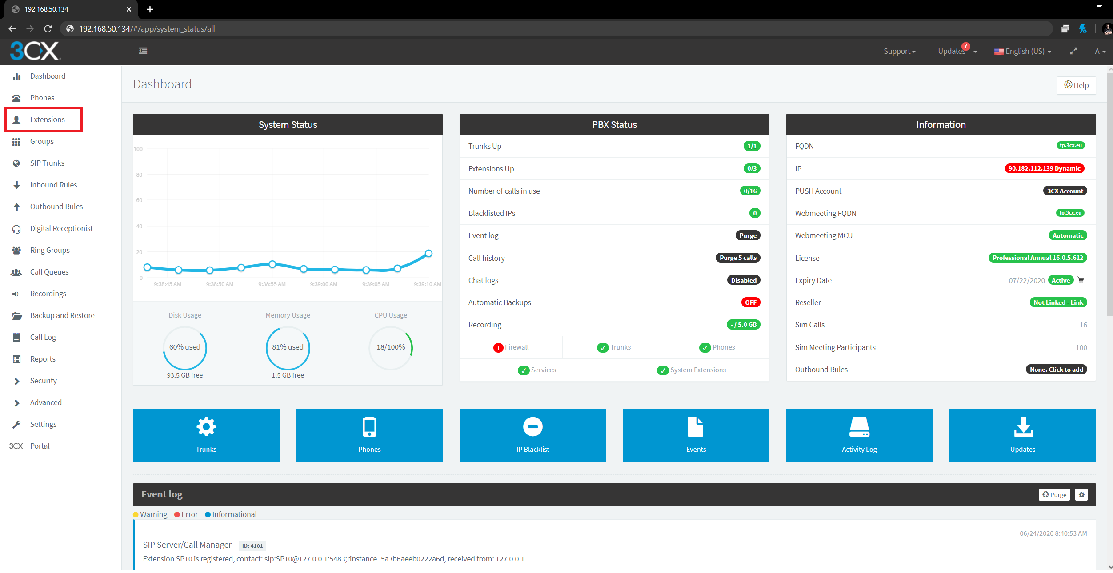Click the Purge 5 calls button
Image resolution: width=1113 pixels, height=573 pixels.
738,258
